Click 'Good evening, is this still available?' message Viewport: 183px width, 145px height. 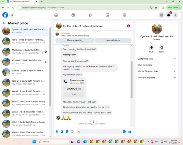(79, 49)
